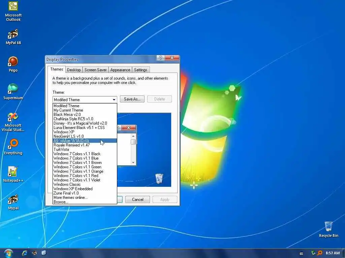Select Luna Element Black v5.1 + CSS
This screenshot has width=345, height=258.
click(85, 128)
